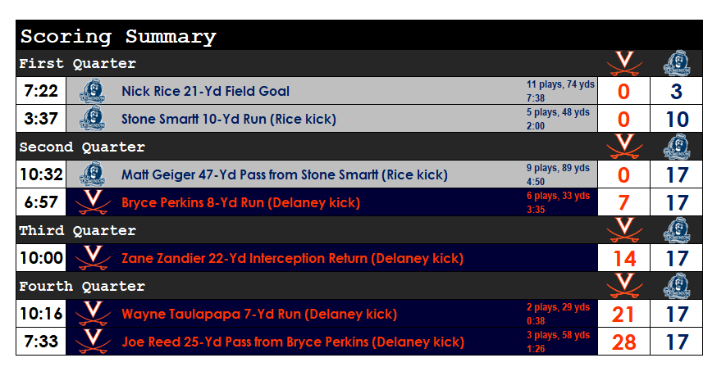Click the 10:32 time in Second Quarter
The width and height of the screenshot is (726, 376).
pos(41,174)
